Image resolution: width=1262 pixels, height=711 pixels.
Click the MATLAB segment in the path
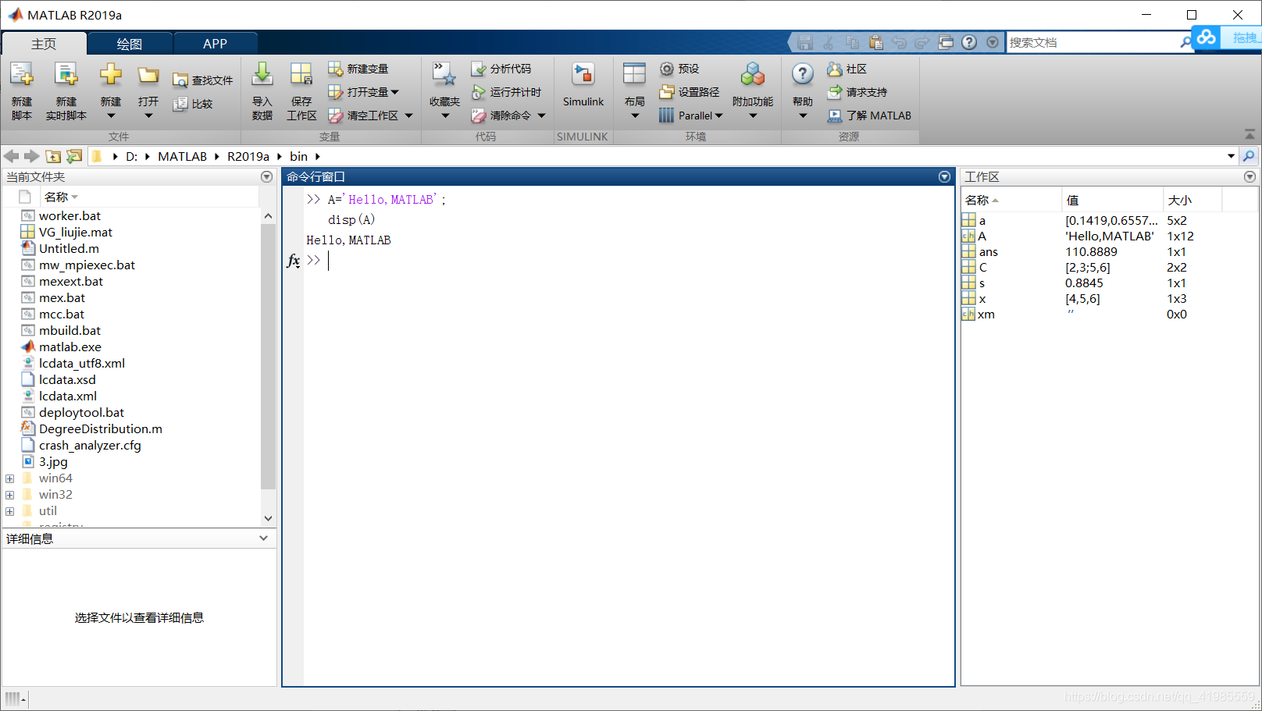coord(182,156)
